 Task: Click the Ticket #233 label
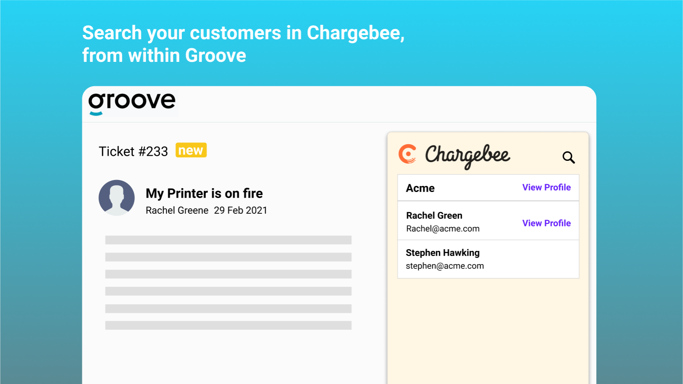[133, 151]
